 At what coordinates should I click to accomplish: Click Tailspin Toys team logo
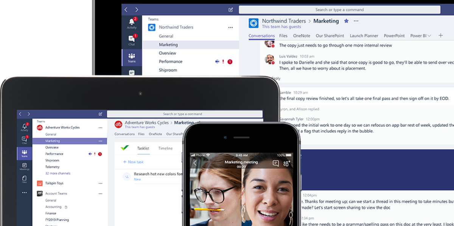point(40,183)
